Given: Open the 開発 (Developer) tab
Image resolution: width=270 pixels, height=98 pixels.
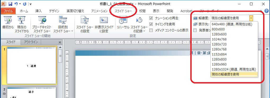Looking at the screenshot, I should click(x=170, y=11).
